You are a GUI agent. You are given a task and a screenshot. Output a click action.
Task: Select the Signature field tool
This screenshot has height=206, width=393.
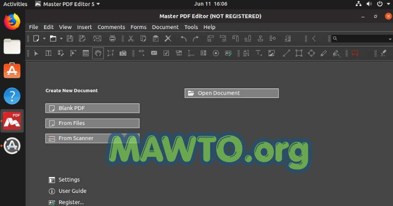[228, 53]
